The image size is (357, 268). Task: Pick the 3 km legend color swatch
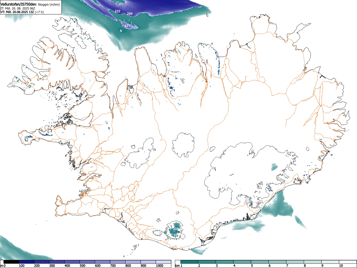(225, 262)
